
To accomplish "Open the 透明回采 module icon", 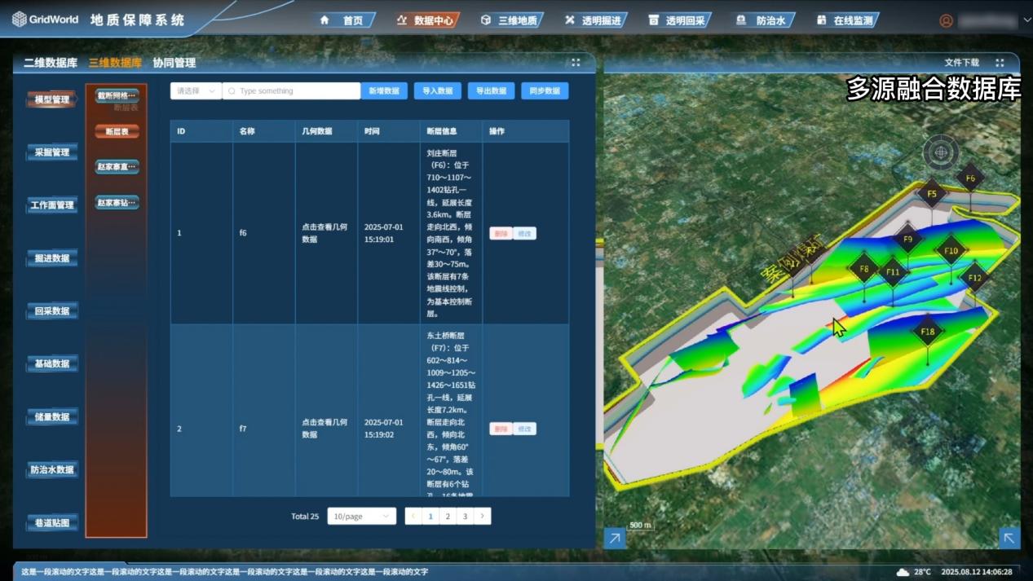I will tap(653, 20).
